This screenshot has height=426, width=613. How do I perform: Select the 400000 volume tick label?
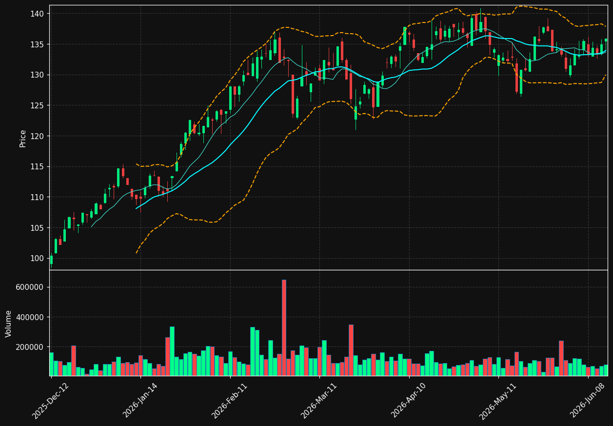(x=30, y=317)
